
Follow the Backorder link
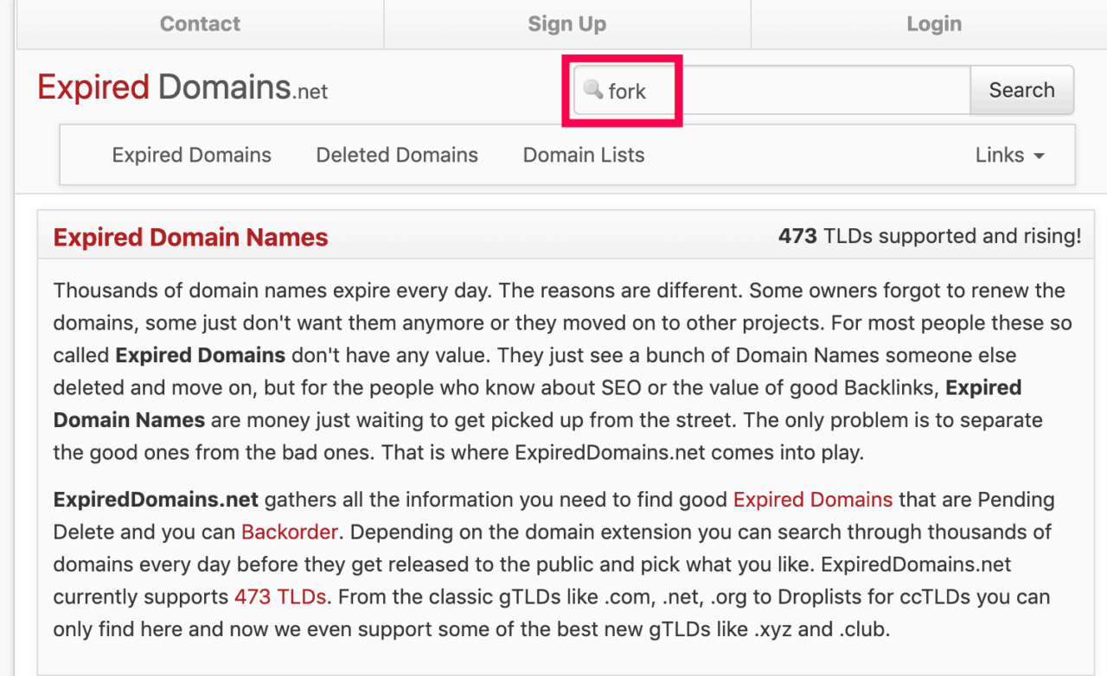pyautogui.click(x=290, y=532)
